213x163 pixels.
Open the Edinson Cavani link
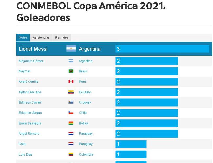30,102
